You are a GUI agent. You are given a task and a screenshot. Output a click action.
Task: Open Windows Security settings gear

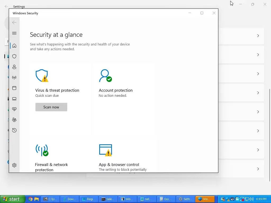point(14,165)
